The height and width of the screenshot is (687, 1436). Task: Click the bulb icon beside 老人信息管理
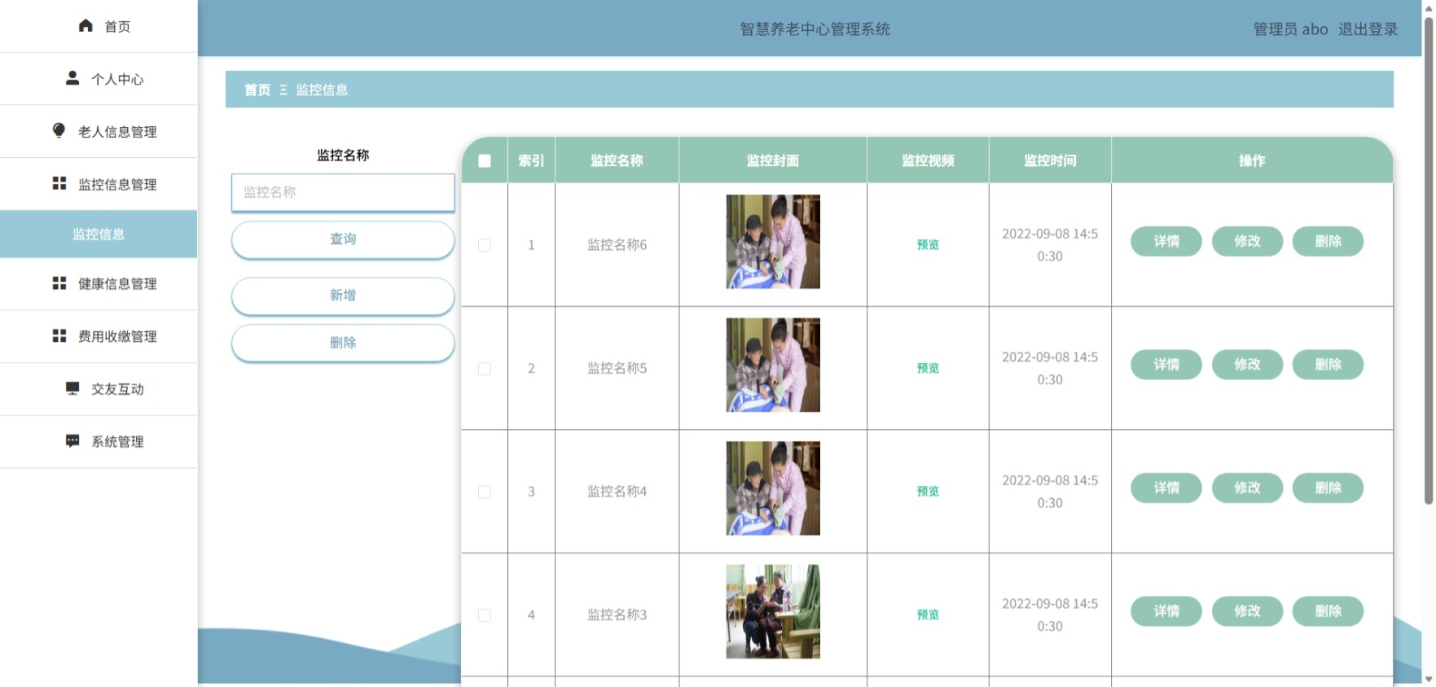point(59,130)
